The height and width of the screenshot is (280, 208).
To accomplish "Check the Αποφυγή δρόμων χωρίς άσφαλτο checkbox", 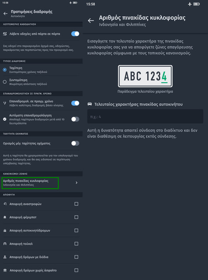I will 76,270.
